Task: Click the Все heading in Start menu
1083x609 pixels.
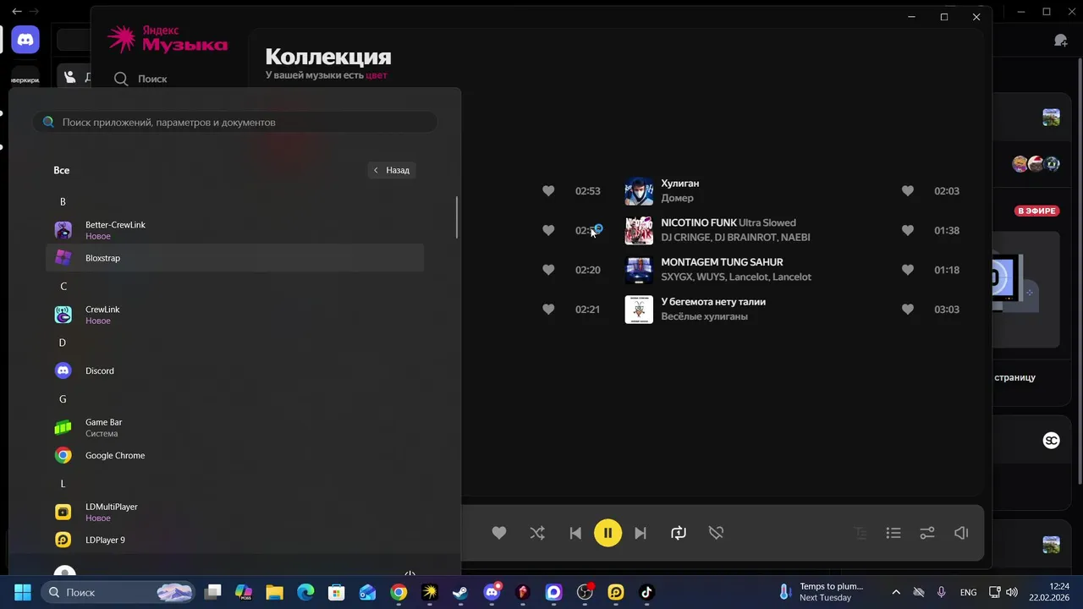Action: tap(62, 170)
